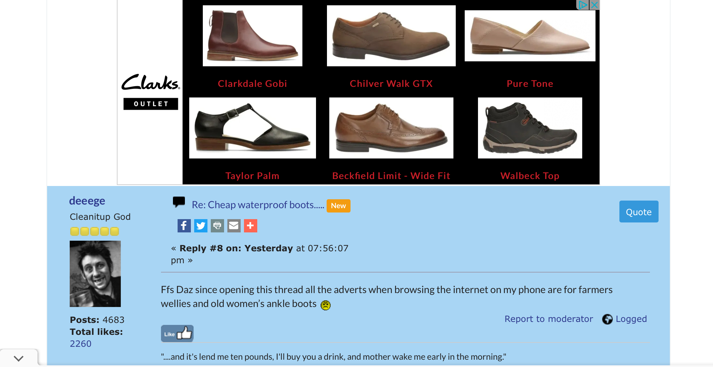The width and height of the screenshot is (713, 367).
Task: Open more sharing options plus icon
Action: pos(250,226)
